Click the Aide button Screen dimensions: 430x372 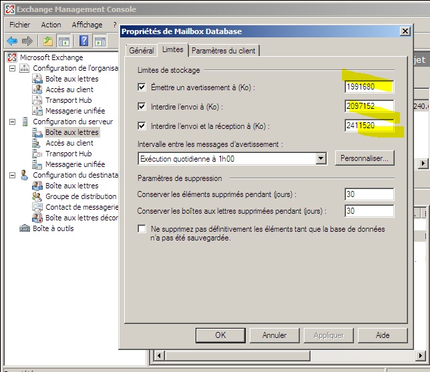click(383, 335)
